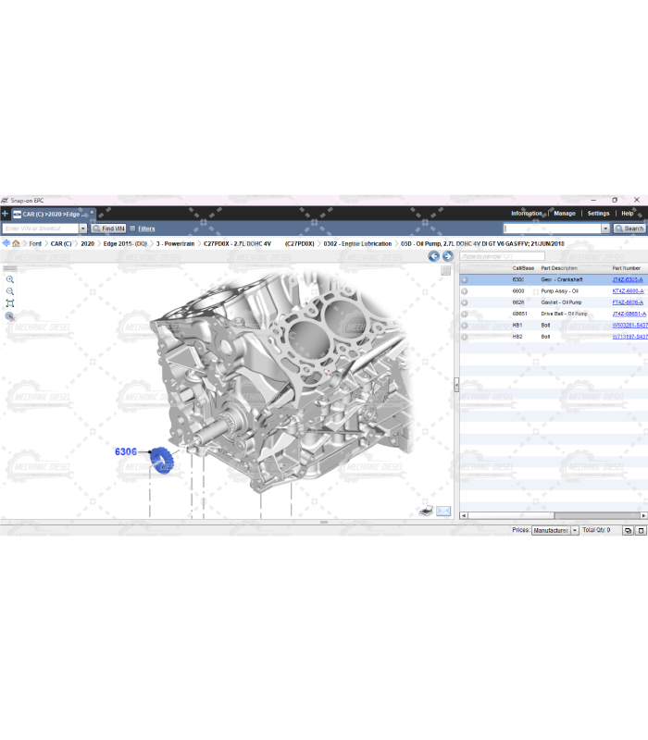
Task: Open the Settings menu
Action: coord(598,214)
